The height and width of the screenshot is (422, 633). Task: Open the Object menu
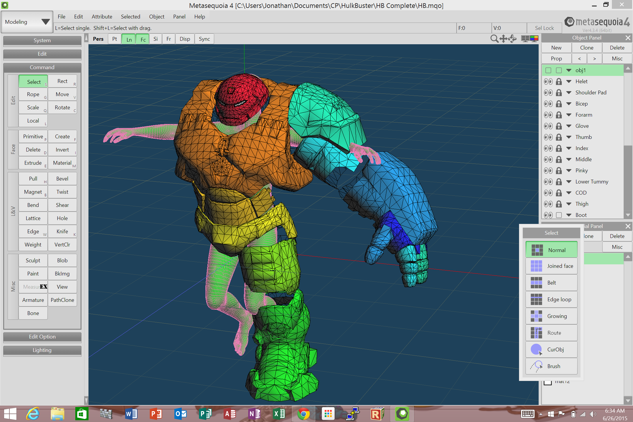157,17
